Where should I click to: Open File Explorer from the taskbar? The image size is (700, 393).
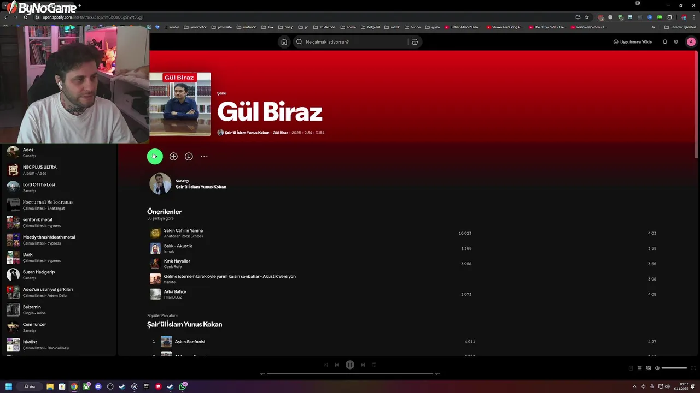pos(50,386)
